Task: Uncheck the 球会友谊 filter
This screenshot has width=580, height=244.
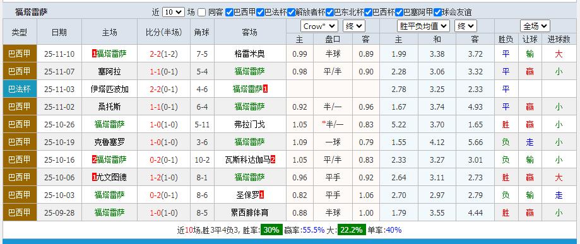Action: [x=437, y=12]
